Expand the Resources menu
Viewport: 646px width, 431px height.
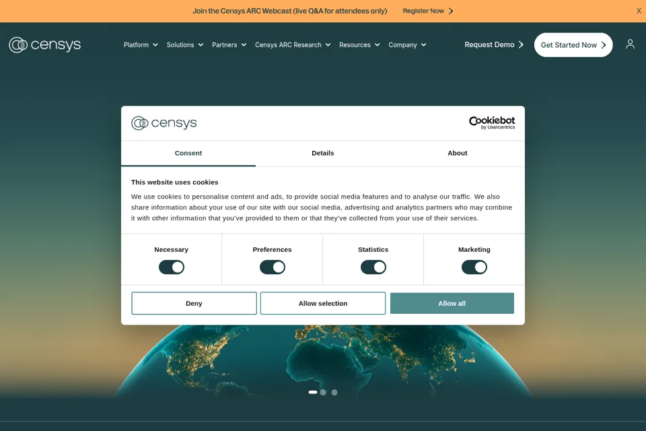[359, 44]
